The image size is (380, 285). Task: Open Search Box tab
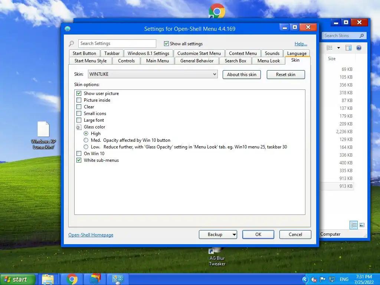coord(235,61)
